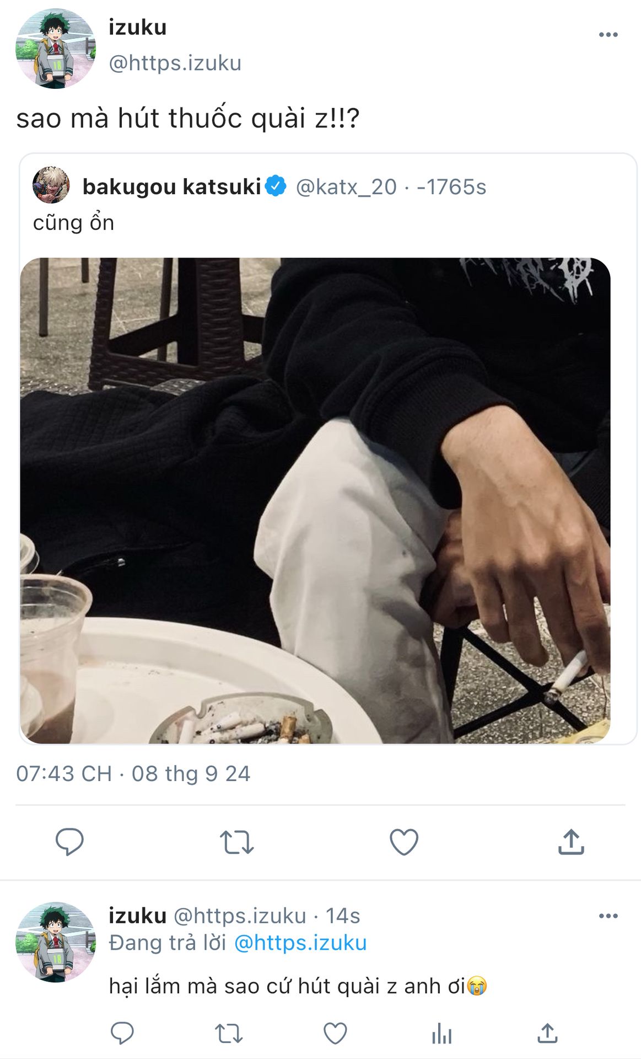Screen dimensions: 641x1059
Task: Open bakugou katsuki's quoted tweet name
Action: 171,187
